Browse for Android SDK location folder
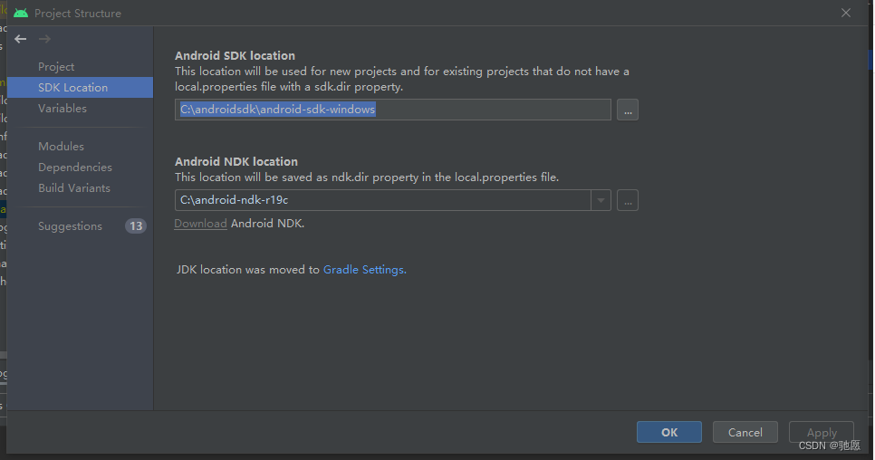This screenshot has width=875, height=460. 628,110
